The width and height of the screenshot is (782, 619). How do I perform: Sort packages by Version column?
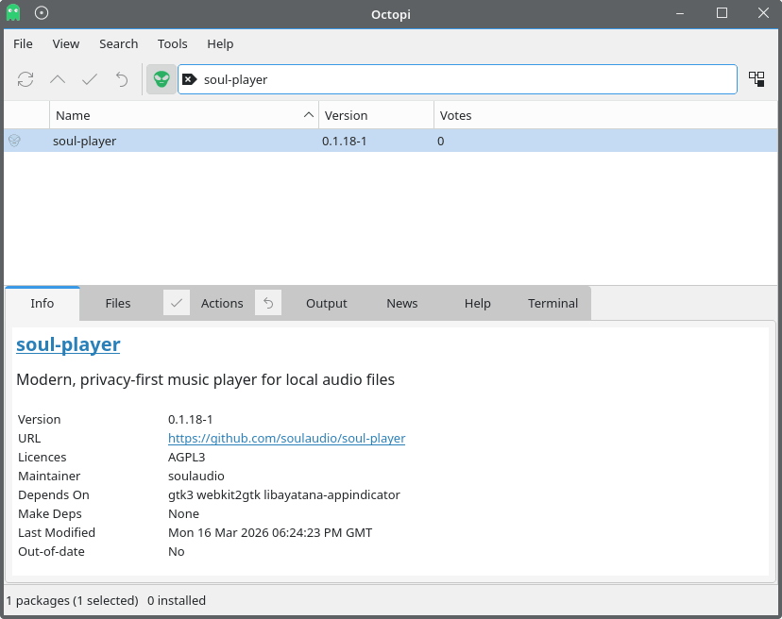(376, 115)
